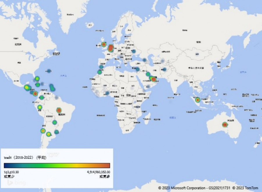Click the color gradient bar in the legend
Viewport: 262px width, 192px height.
pyautogui.click(x=57, y=165)
